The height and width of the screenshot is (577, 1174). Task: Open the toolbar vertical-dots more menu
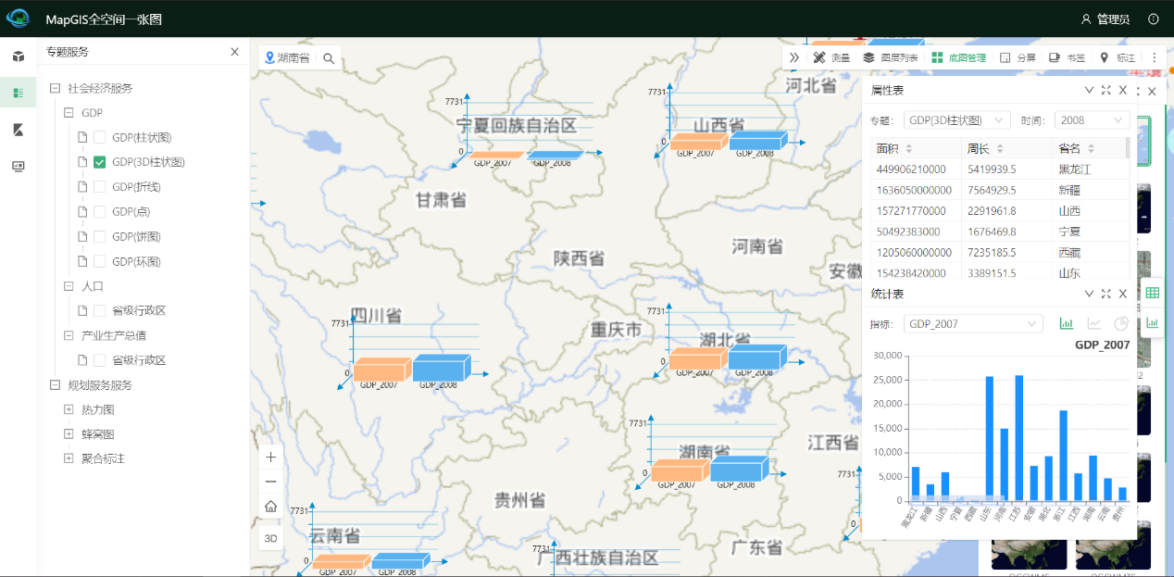[x=1154, y=57]
